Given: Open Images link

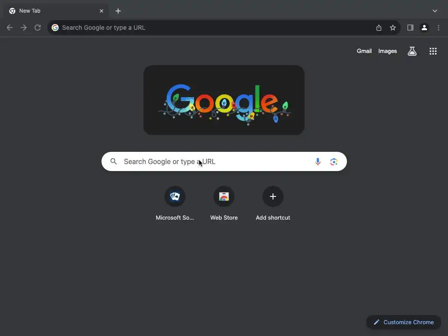Looking at the screenshot, I should coord(388,51).
